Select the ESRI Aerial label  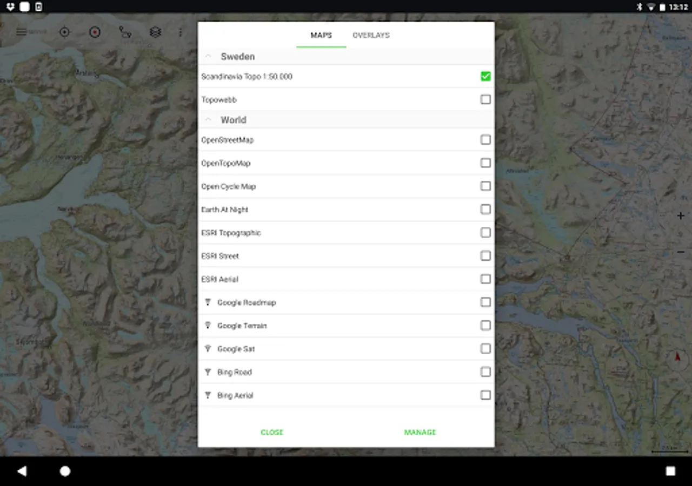coord(219,279)
